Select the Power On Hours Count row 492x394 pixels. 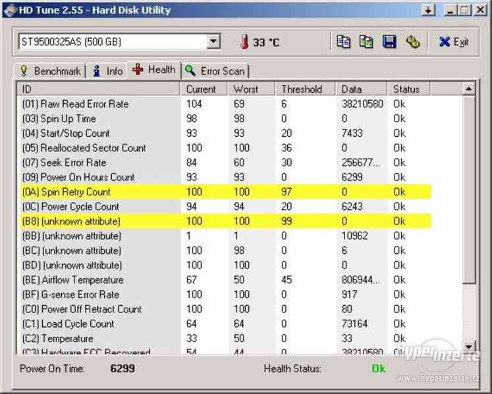tap(225, 177)
